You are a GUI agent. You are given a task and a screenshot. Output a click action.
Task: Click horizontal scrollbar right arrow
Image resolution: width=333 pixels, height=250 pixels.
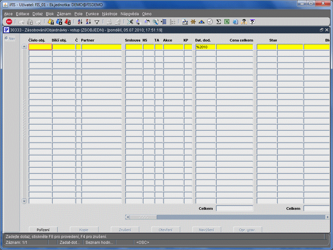(x=327, y=217)
